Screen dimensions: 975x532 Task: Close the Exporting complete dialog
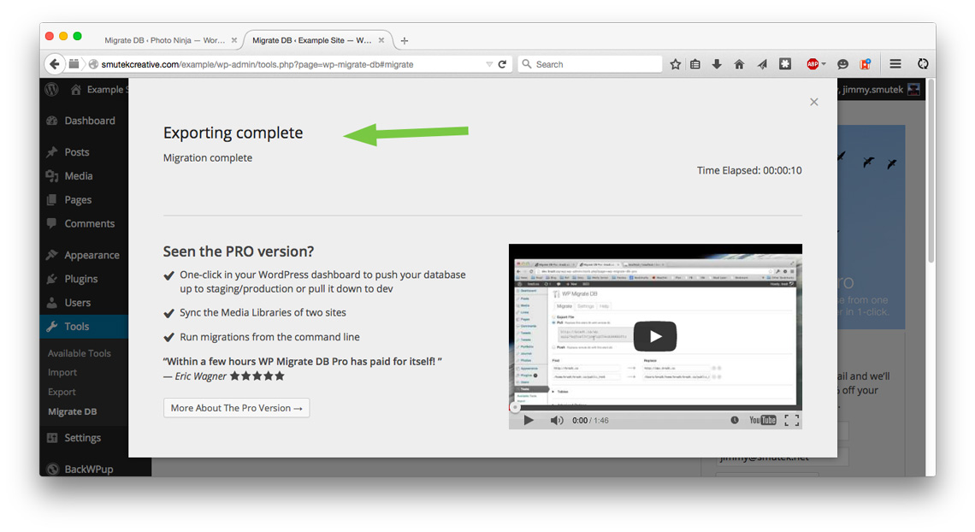(x=814, y=102)
